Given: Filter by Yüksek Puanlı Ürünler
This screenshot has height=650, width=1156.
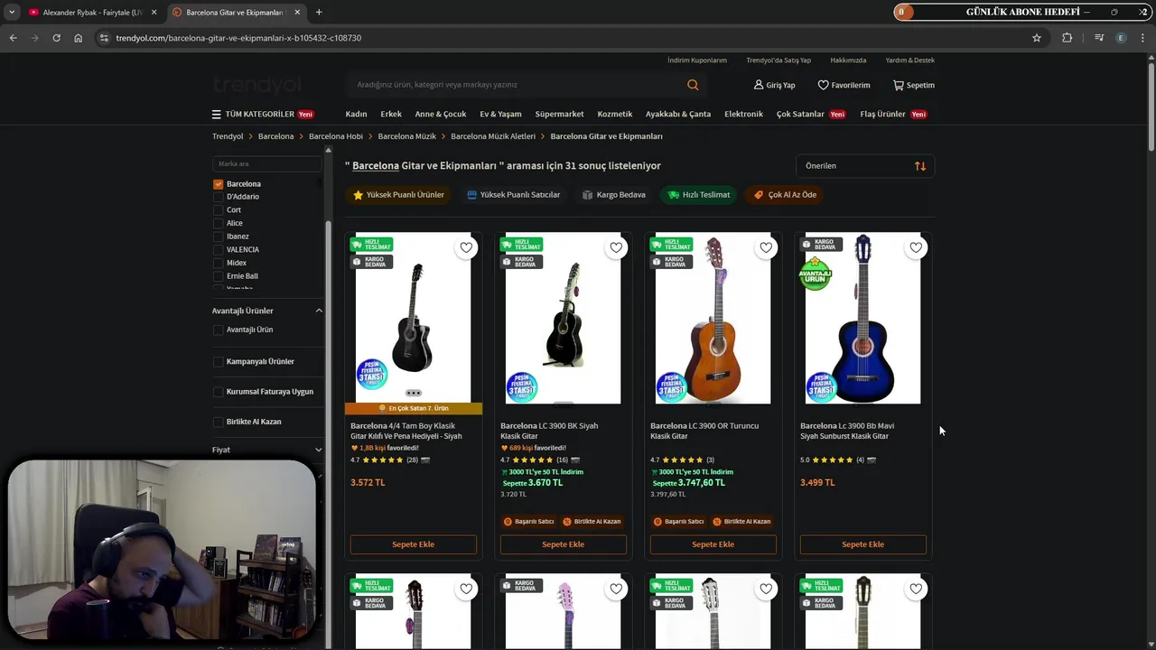Looking at the screenshot, I should click(x=398, y=195).
